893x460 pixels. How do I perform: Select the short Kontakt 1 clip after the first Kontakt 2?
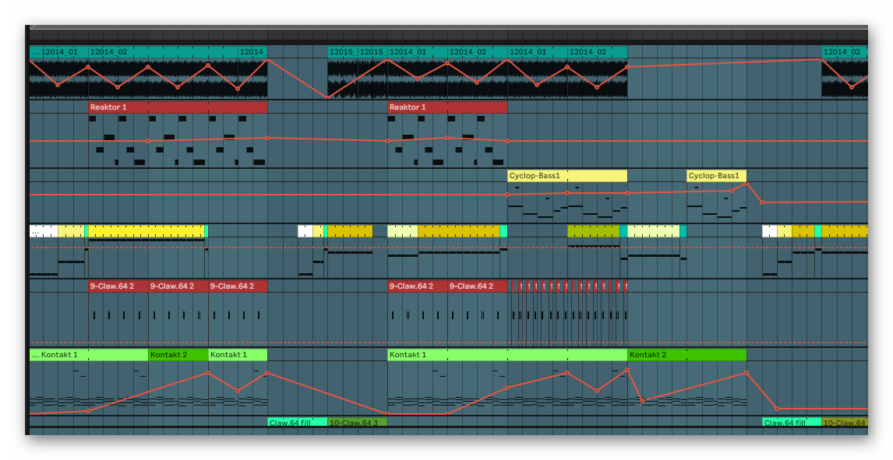(238, 355)
